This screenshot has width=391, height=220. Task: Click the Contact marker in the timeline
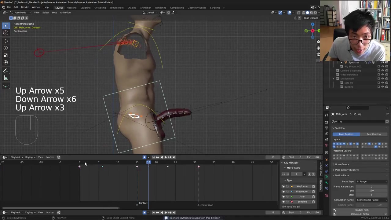137,204
